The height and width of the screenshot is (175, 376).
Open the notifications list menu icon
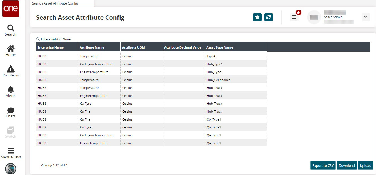pyautogui.click(x=294, y=17)
